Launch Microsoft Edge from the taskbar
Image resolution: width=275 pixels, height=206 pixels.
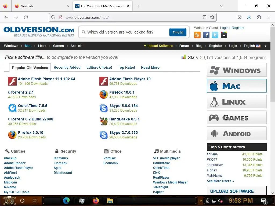tap(66, 201)
